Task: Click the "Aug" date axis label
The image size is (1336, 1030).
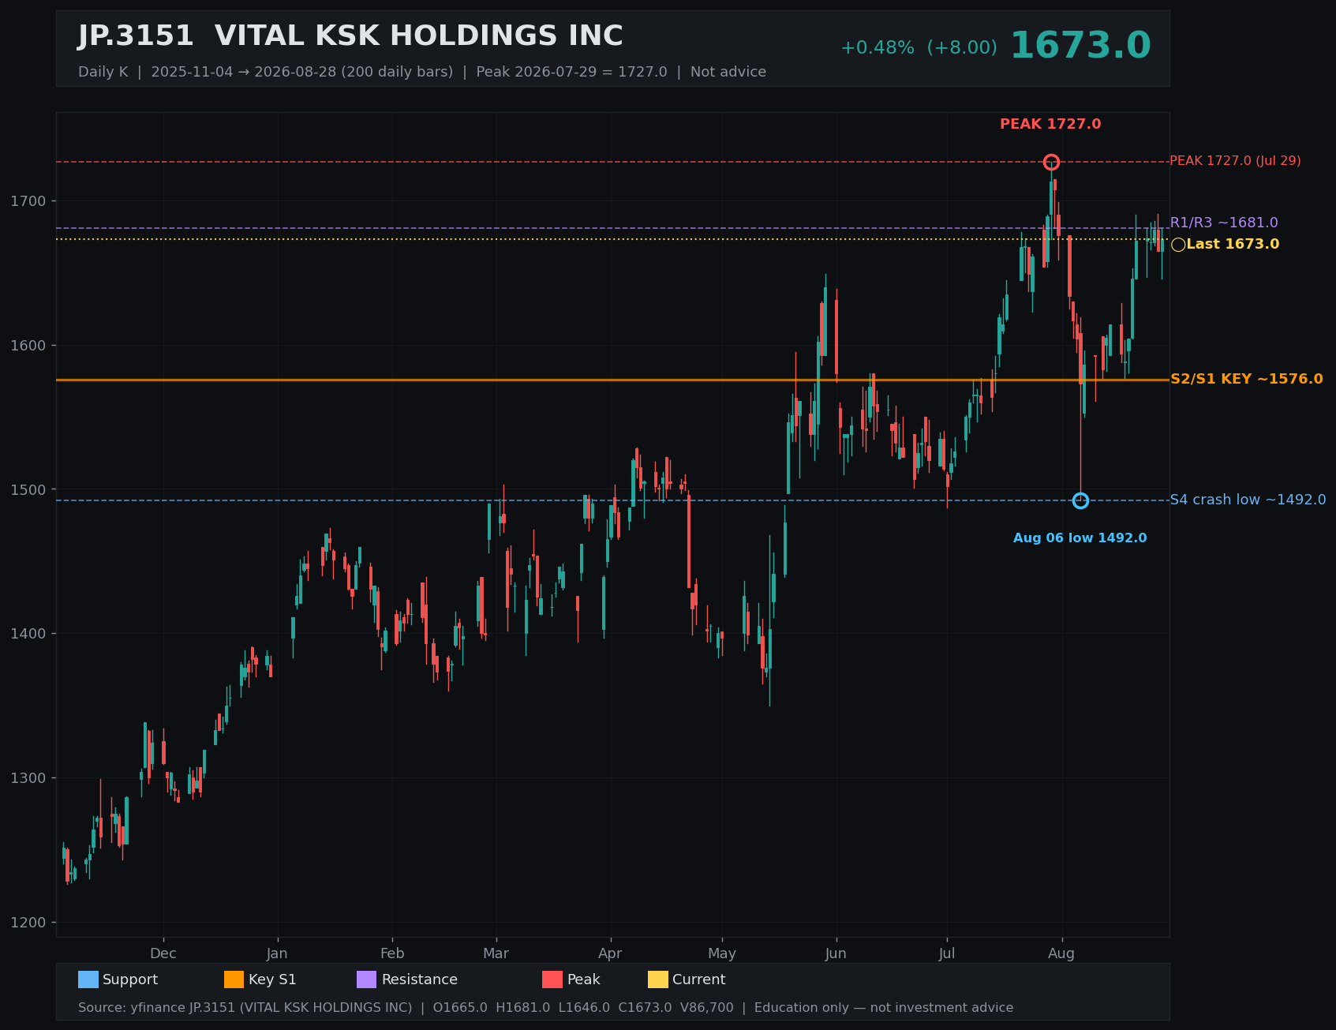Action: tap(1061, 953)
